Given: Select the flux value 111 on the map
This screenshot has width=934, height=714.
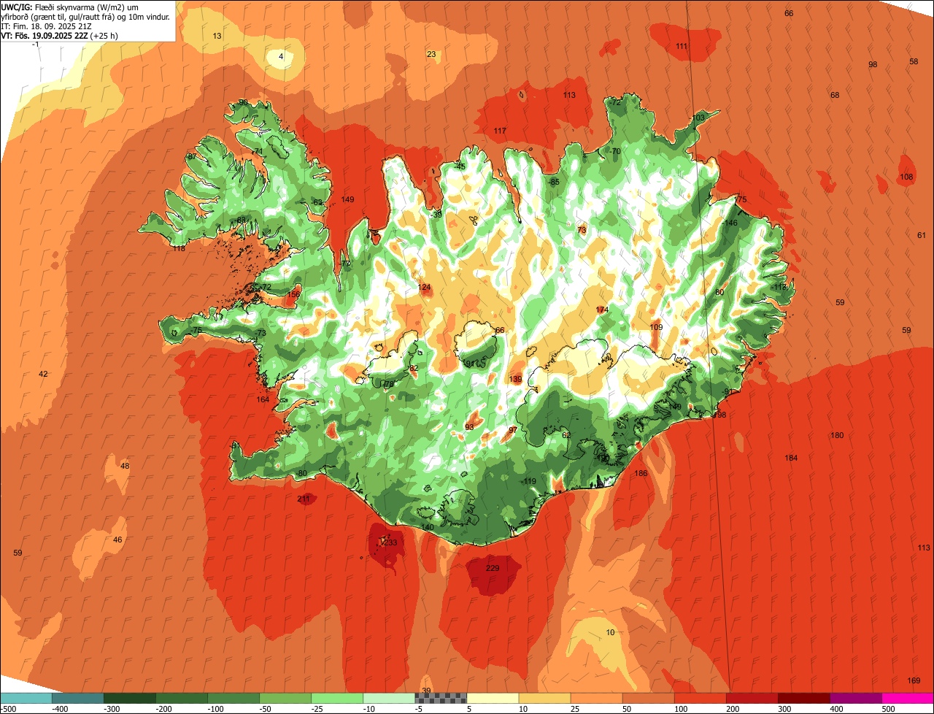Looking at the screenshot, I should coord(682,46).
